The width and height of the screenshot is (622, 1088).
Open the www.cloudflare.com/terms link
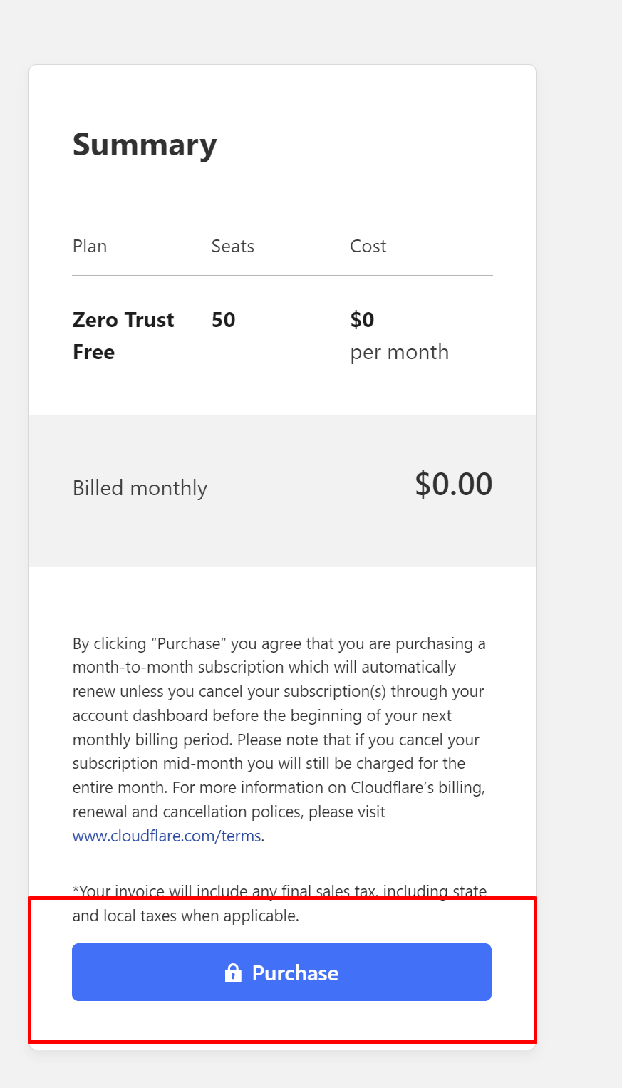(x=167, y=836)
